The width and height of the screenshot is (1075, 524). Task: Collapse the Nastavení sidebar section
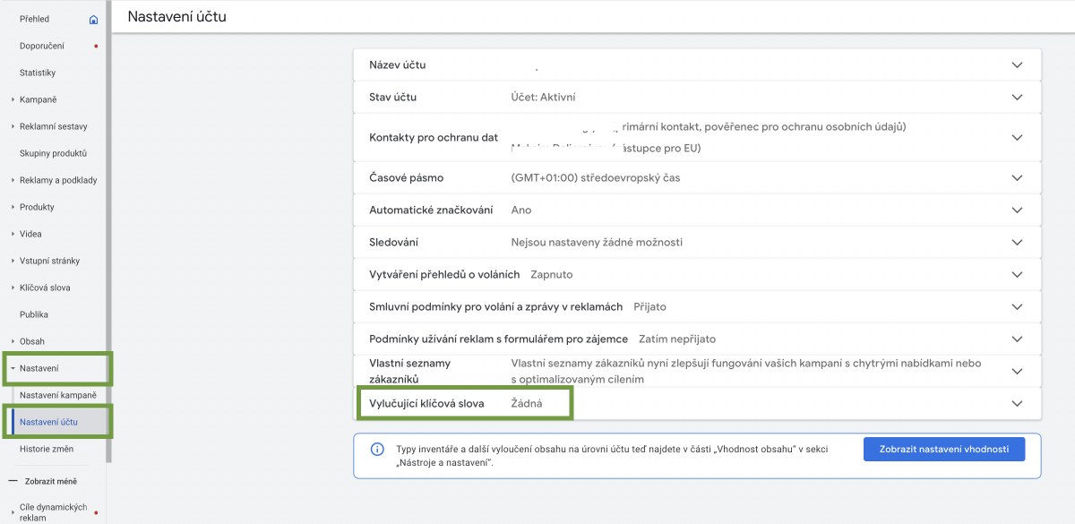13,368
